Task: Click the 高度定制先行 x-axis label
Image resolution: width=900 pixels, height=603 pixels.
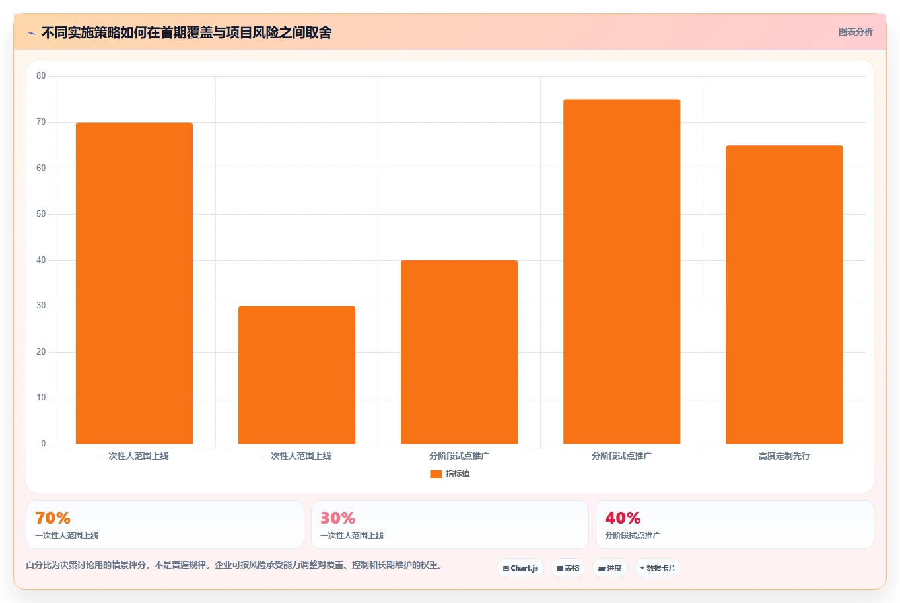Action: 784,456
